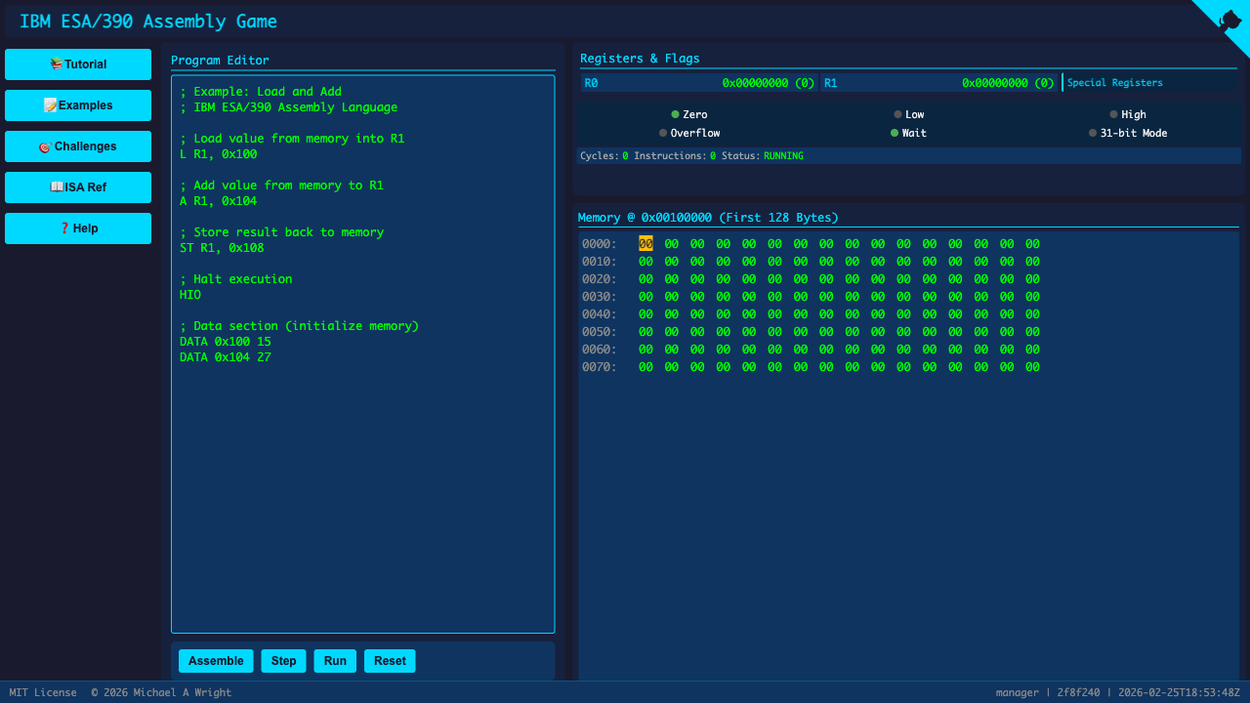The width and height of the screenshot is (1250, 703).
Task: Open the Tutorial panel
Action: (x=78, y=64)
